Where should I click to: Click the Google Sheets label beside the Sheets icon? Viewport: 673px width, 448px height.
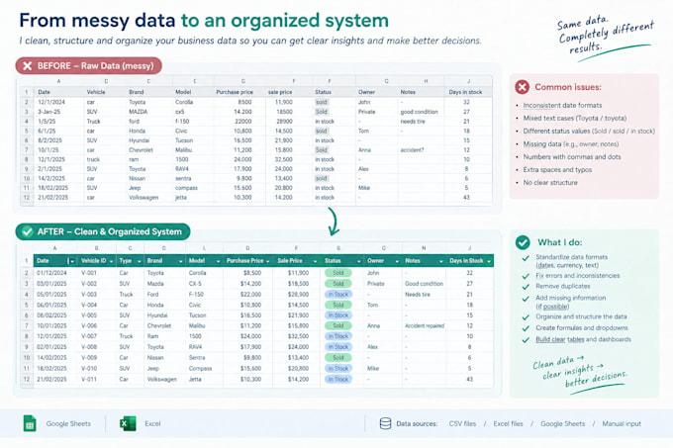68,423
